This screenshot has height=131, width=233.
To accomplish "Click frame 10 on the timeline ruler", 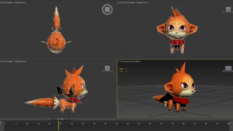I will coord(27,124).
